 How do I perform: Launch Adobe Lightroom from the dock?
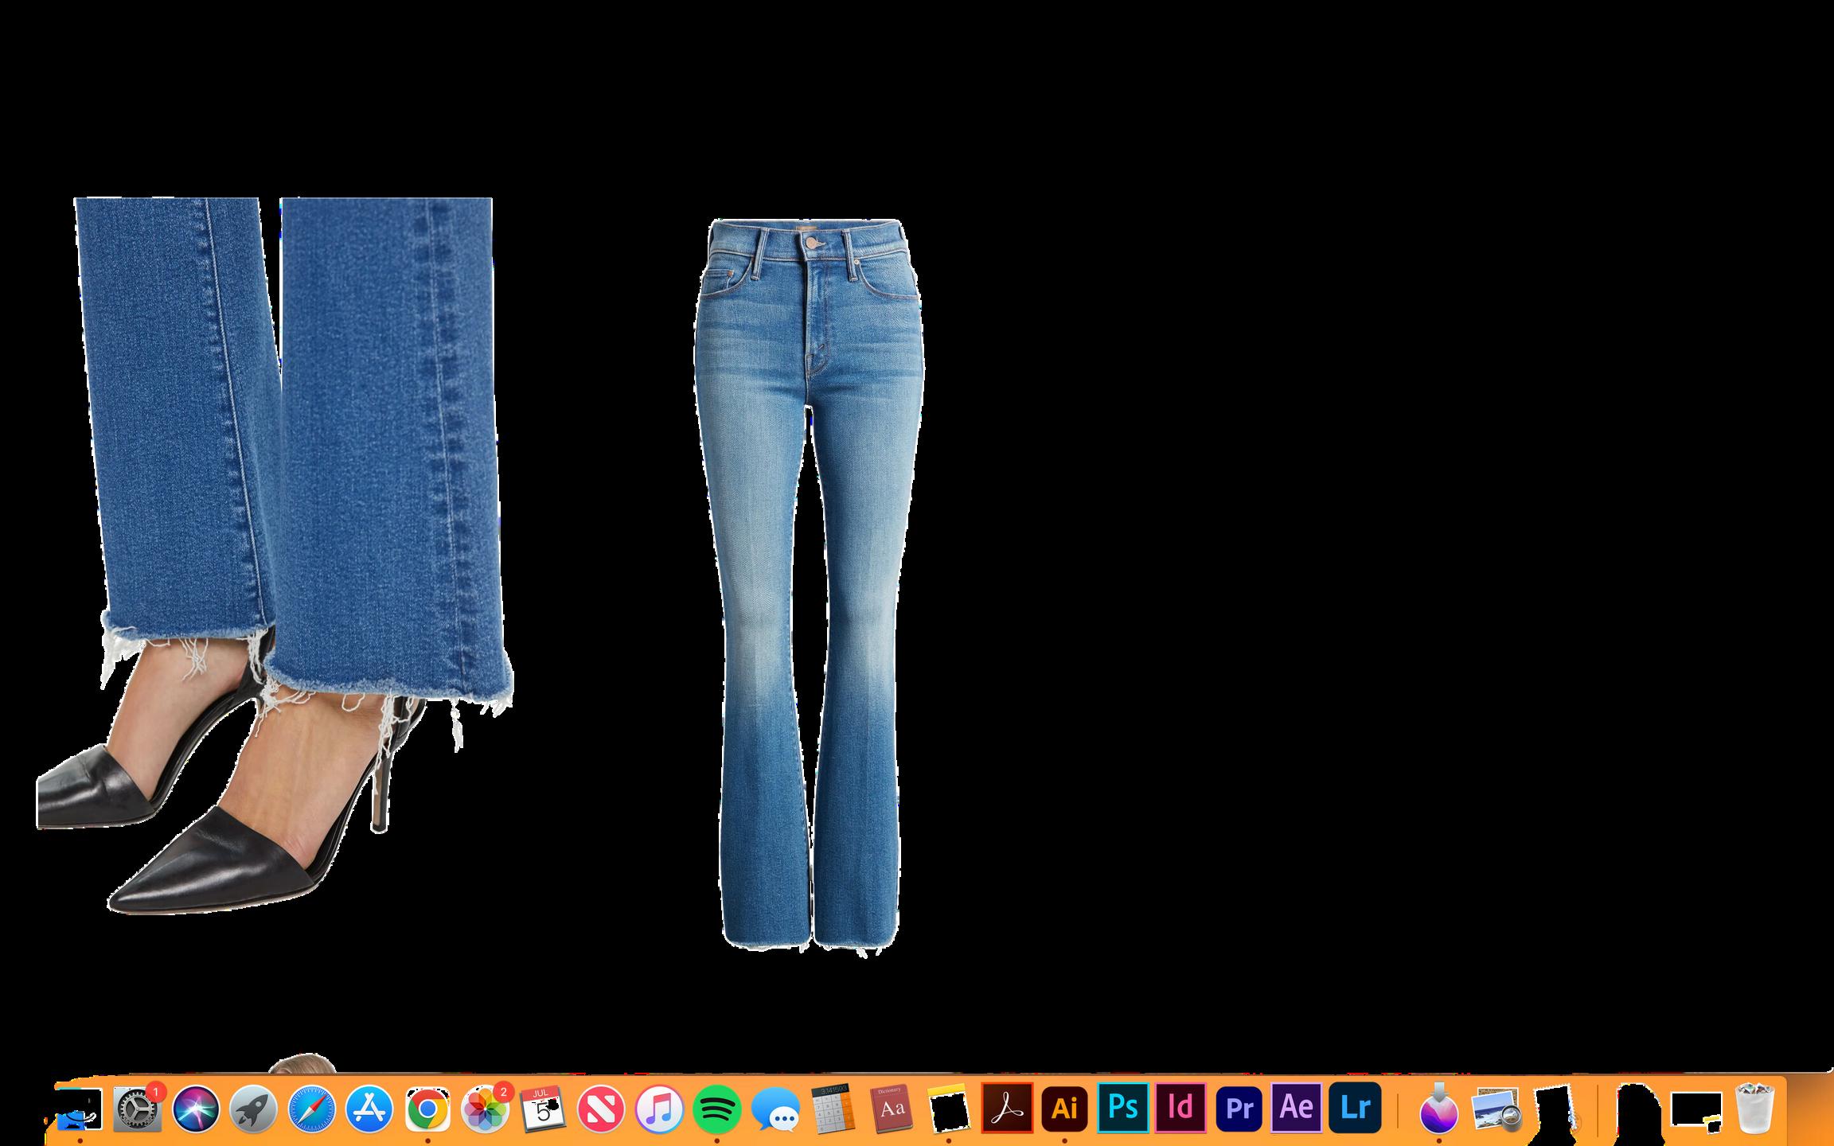coord(1355,1108)
